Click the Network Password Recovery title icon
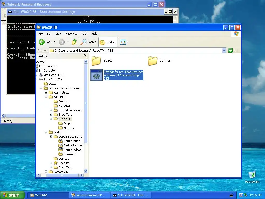 [x=3, y=4]
